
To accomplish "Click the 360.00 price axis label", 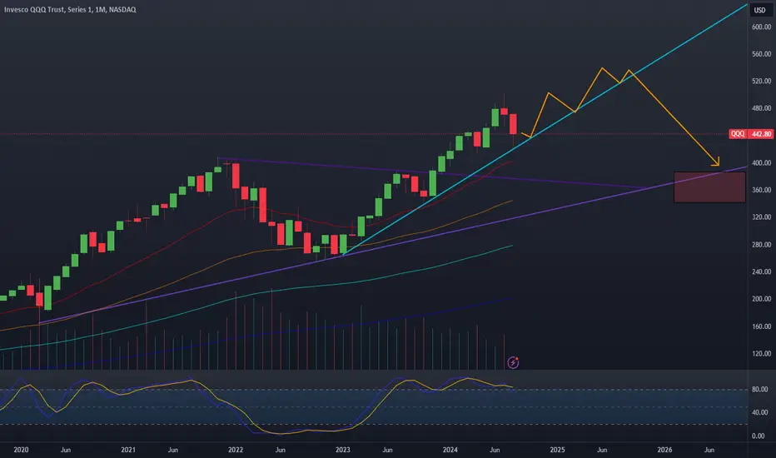I will [x=761, y=190].
